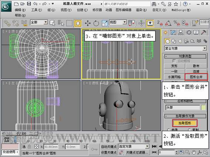Click the Select and Link chain tool

tap(7, 23)
